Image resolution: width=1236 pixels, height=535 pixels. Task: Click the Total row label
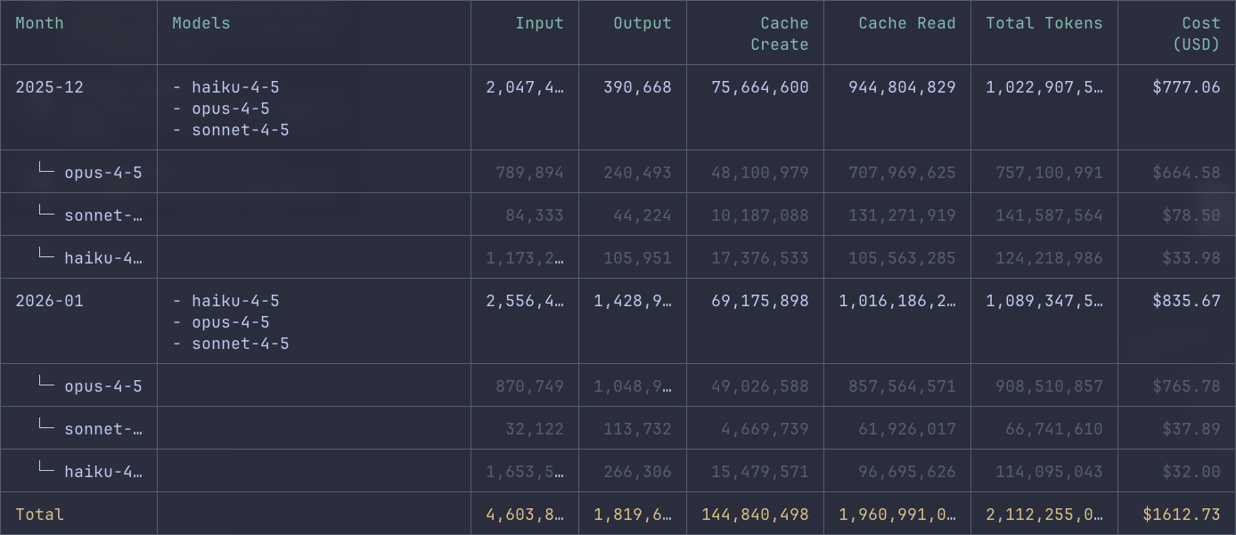tap(40, 515)
